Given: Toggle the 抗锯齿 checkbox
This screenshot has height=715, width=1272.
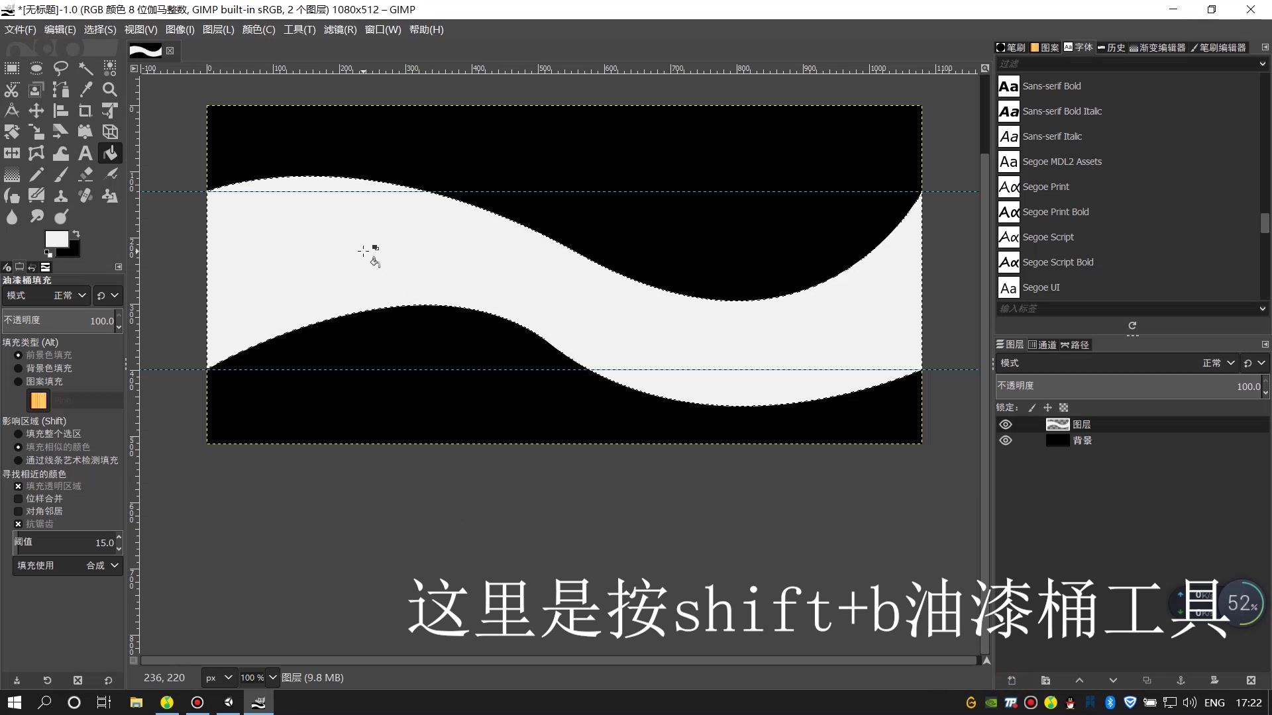Looking at the screenshot, I should click(18, 524).
